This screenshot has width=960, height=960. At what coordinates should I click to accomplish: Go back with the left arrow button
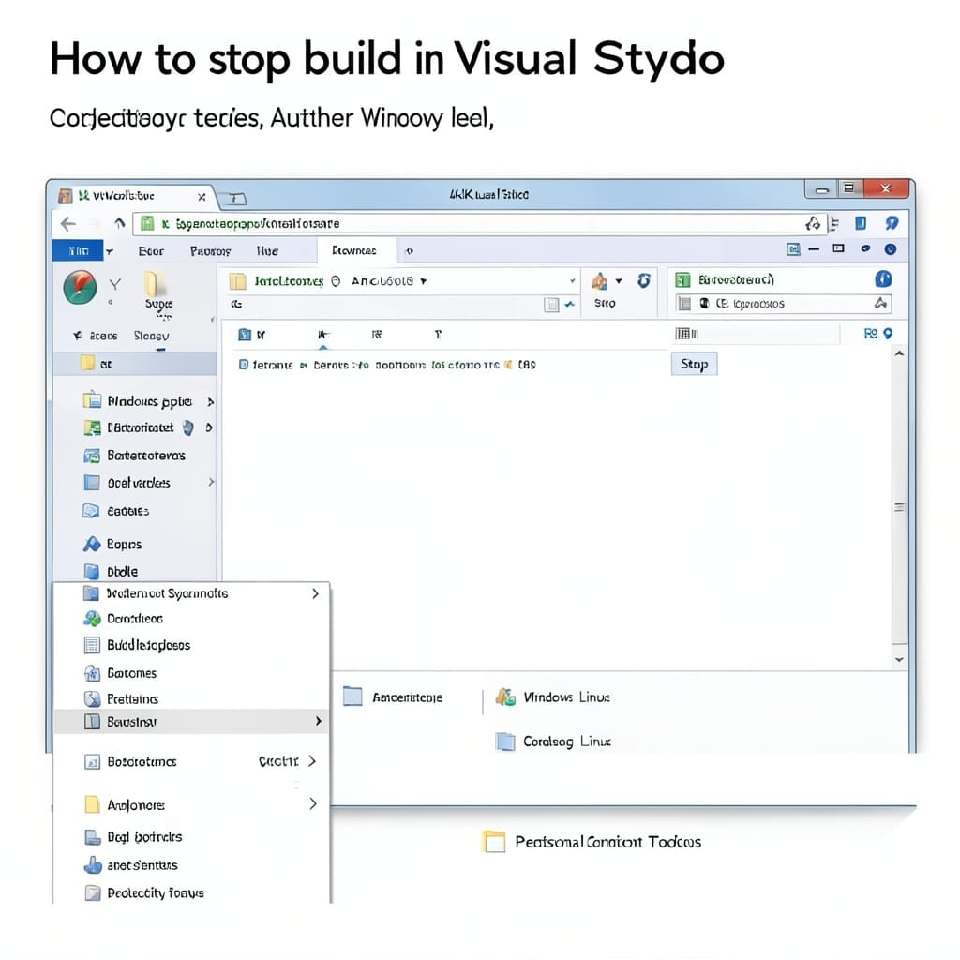[x=67, y=223]
